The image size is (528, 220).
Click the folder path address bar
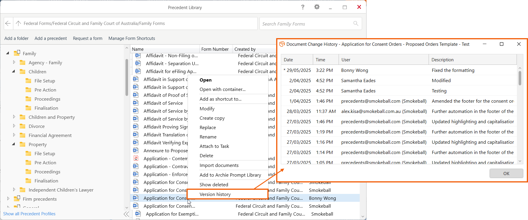(x=135, y=23)
